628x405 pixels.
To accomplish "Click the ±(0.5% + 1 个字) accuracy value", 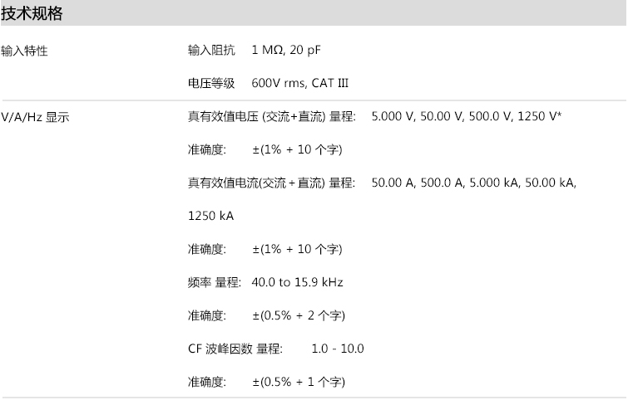I will tap(298, 382).
